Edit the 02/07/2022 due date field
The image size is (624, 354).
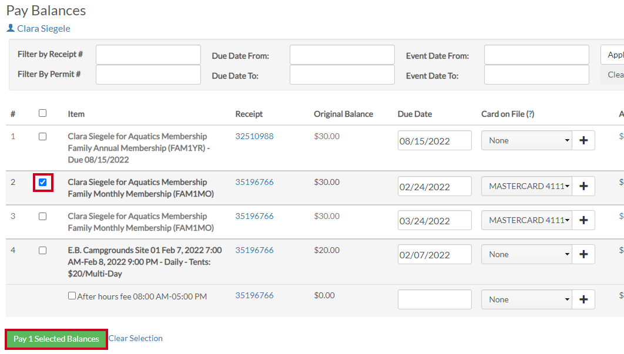pos(435,254)
